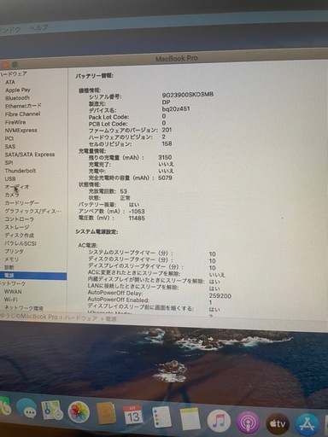Click the MacBook Pro breadcrumb in path bar
The image size is (328, 437).
click(x=29, y=317)
